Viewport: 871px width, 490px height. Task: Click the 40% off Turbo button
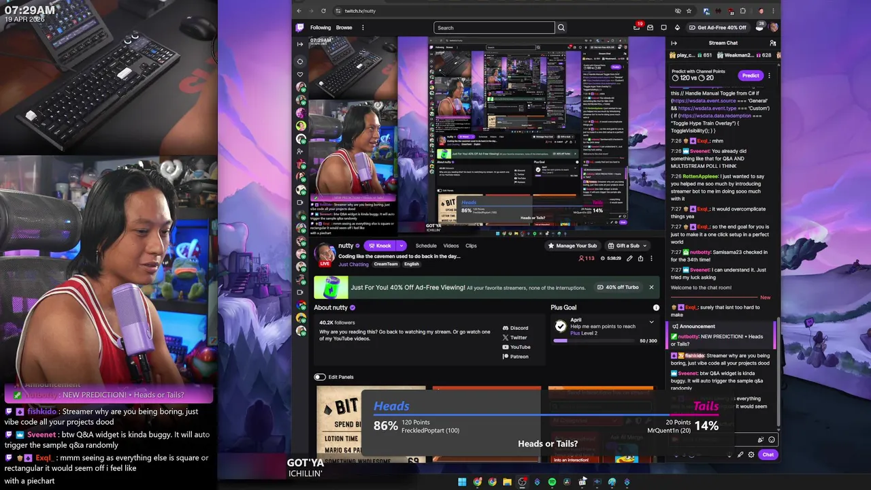coord(618,287)
